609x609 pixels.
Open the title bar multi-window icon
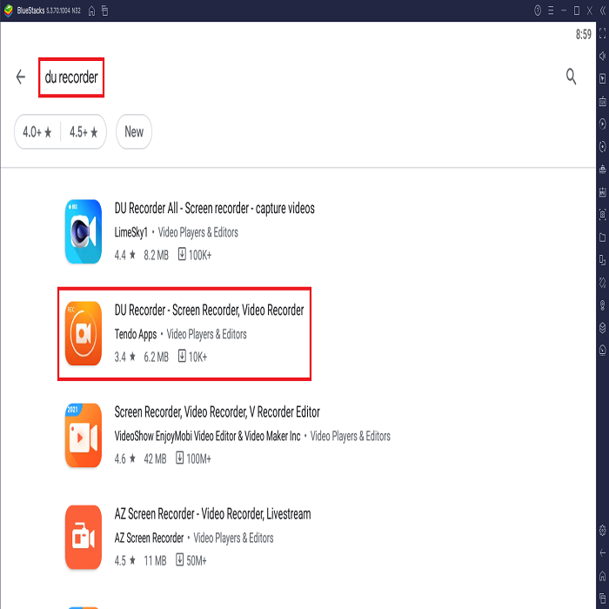(105, 10)
